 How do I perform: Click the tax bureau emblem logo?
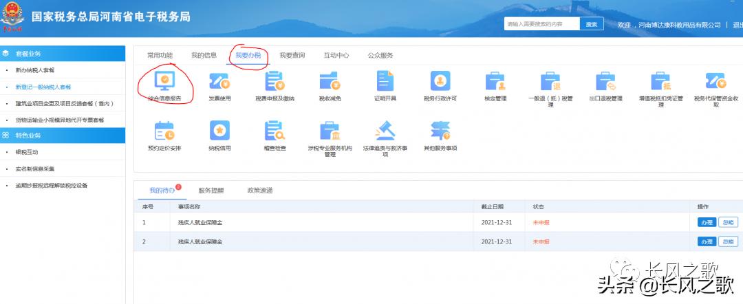[12, 17]
